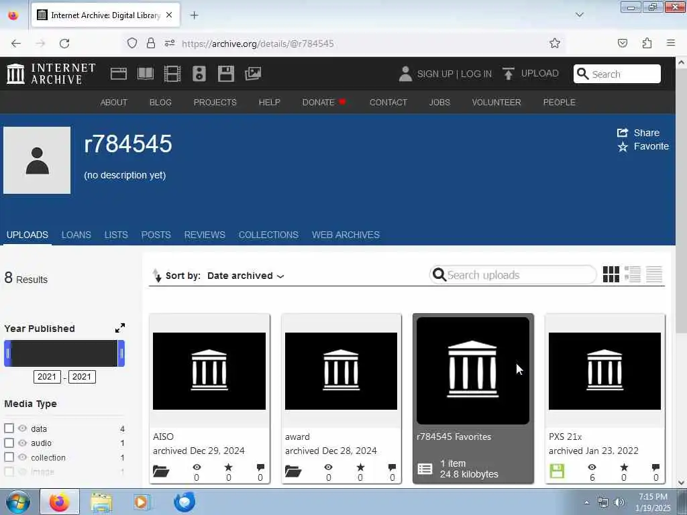Check the data media type checkbox
This screenshot has width=687, height=515.
(9, 428)
